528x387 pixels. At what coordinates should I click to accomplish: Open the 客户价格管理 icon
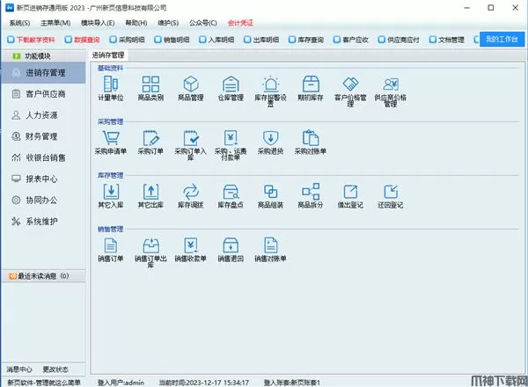tap(350, 84)
